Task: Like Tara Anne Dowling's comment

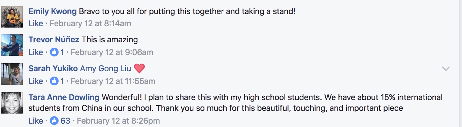Action: coord(36,121)
